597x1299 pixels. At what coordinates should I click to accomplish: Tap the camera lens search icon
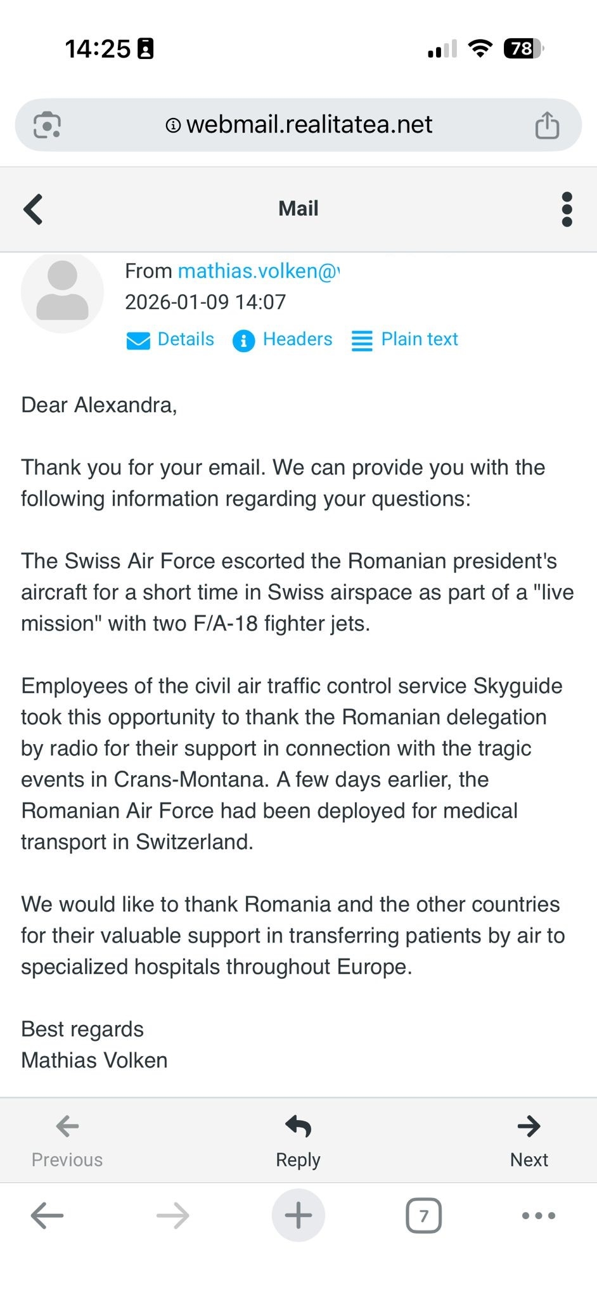click(47, 125)
